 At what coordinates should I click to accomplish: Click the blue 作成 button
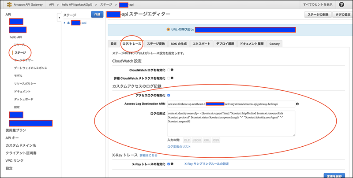[97, 15]
